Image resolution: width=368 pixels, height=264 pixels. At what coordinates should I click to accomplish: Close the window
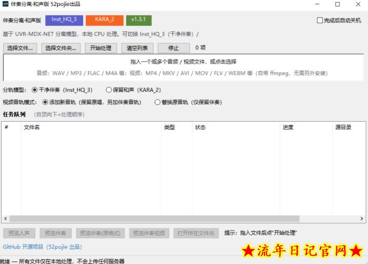358,4
